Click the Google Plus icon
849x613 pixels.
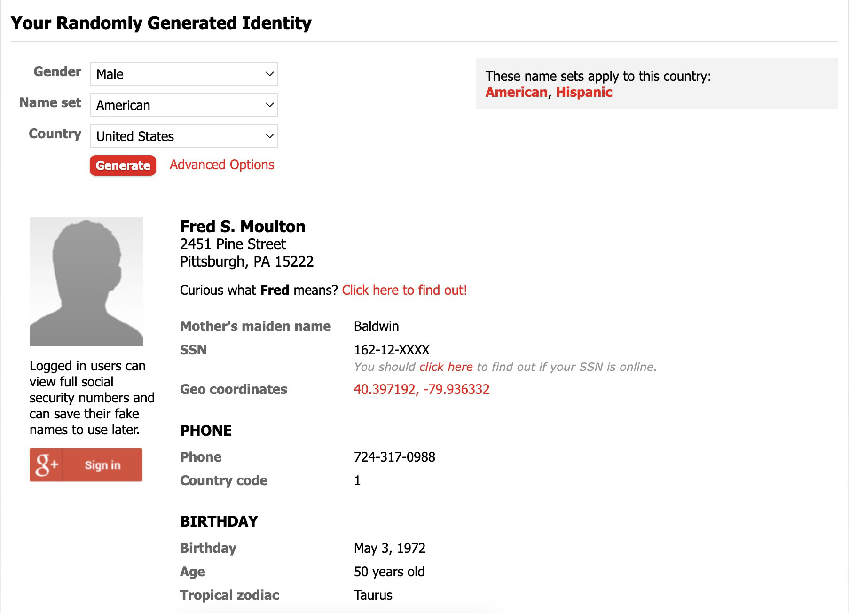[46, 465]
